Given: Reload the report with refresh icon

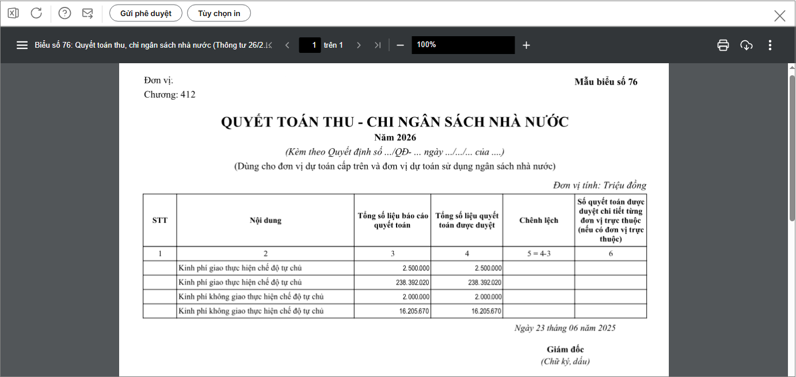Looking at the screenshot, I should tap(36, 13).
